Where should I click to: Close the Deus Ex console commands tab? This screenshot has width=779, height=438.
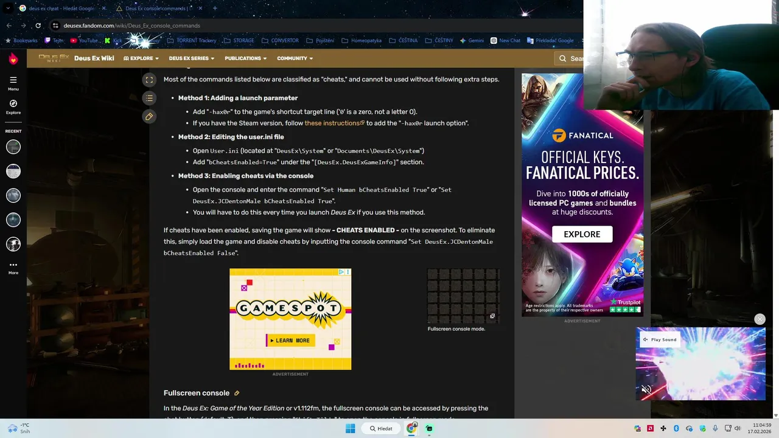(x=201, y=9)
